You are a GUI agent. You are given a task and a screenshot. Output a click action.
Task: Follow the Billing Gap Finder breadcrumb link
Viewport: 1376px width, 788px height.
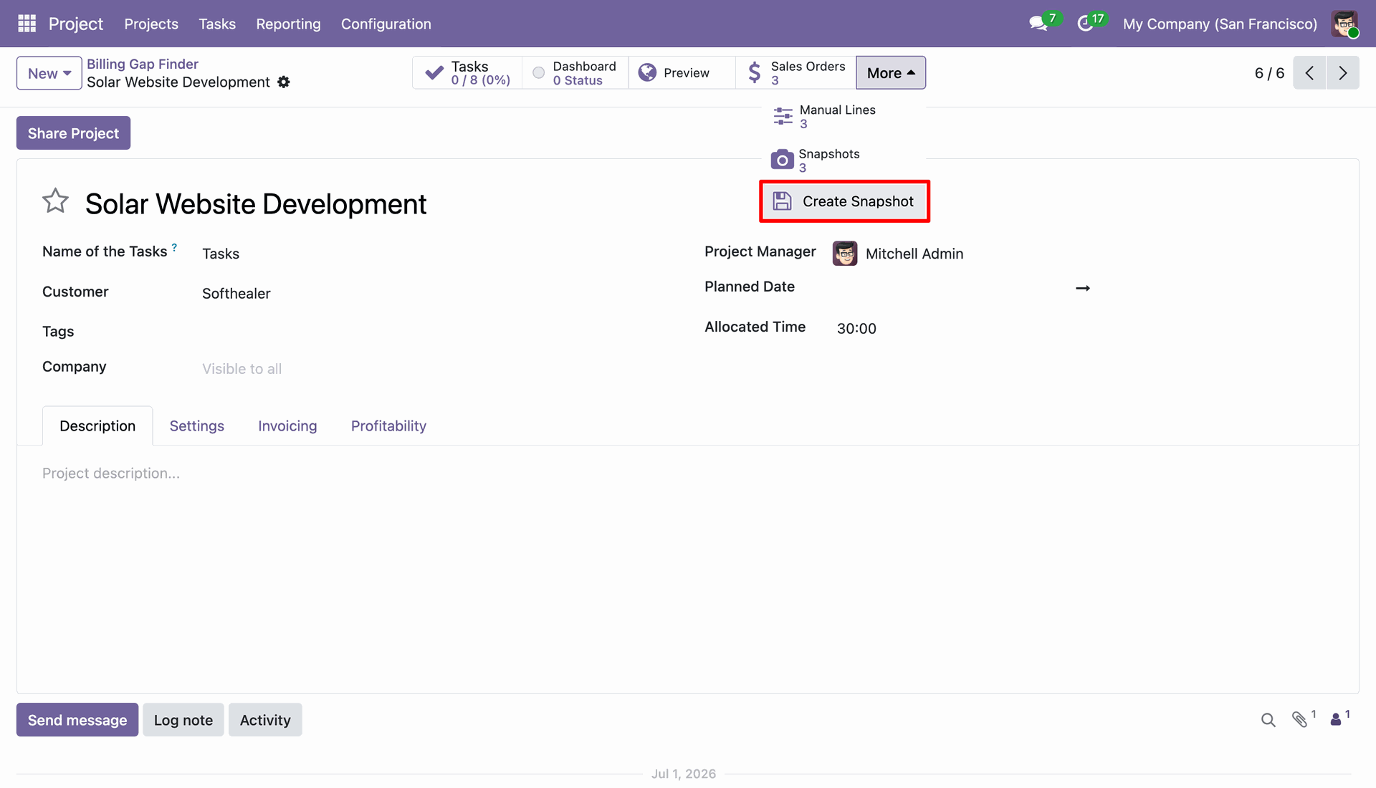[143, 64]
